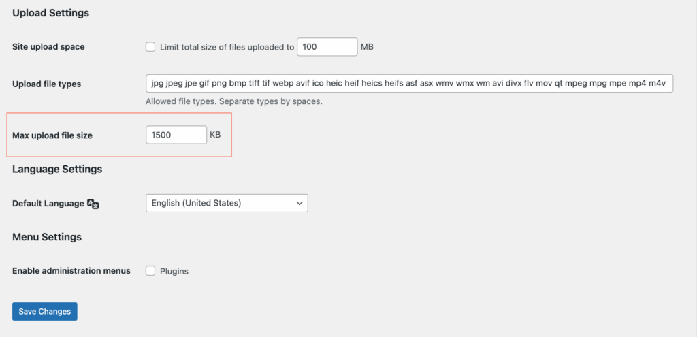Select the Max upload file size input
The width and height of the screenshot is (697, 337).
(176, 135)
